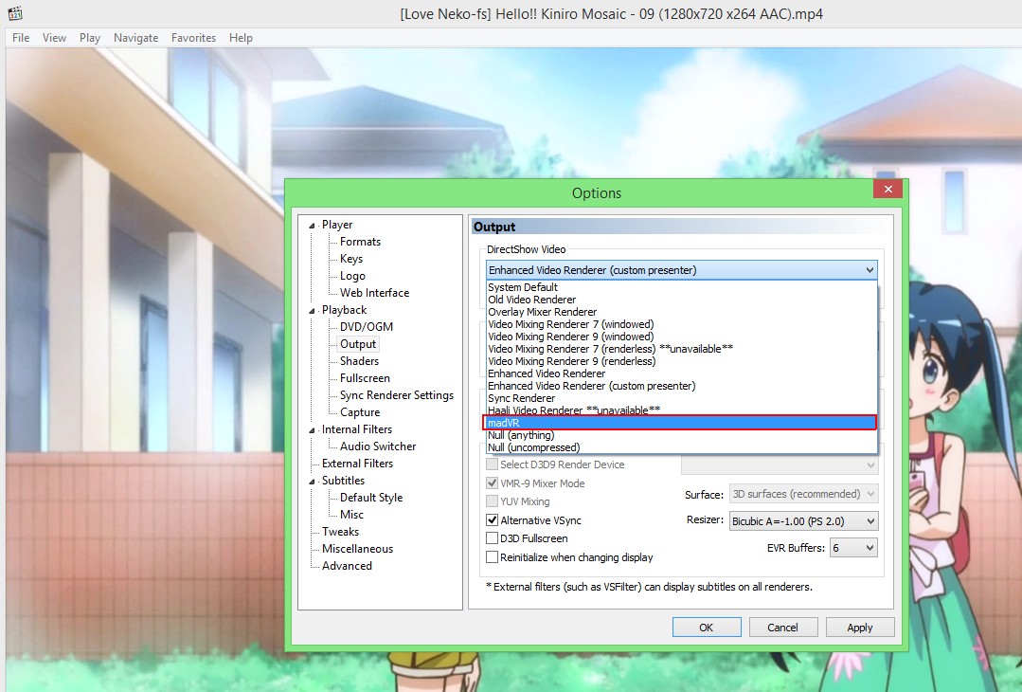Open the EVR Buffers dropdown

(x=853, y=548)
